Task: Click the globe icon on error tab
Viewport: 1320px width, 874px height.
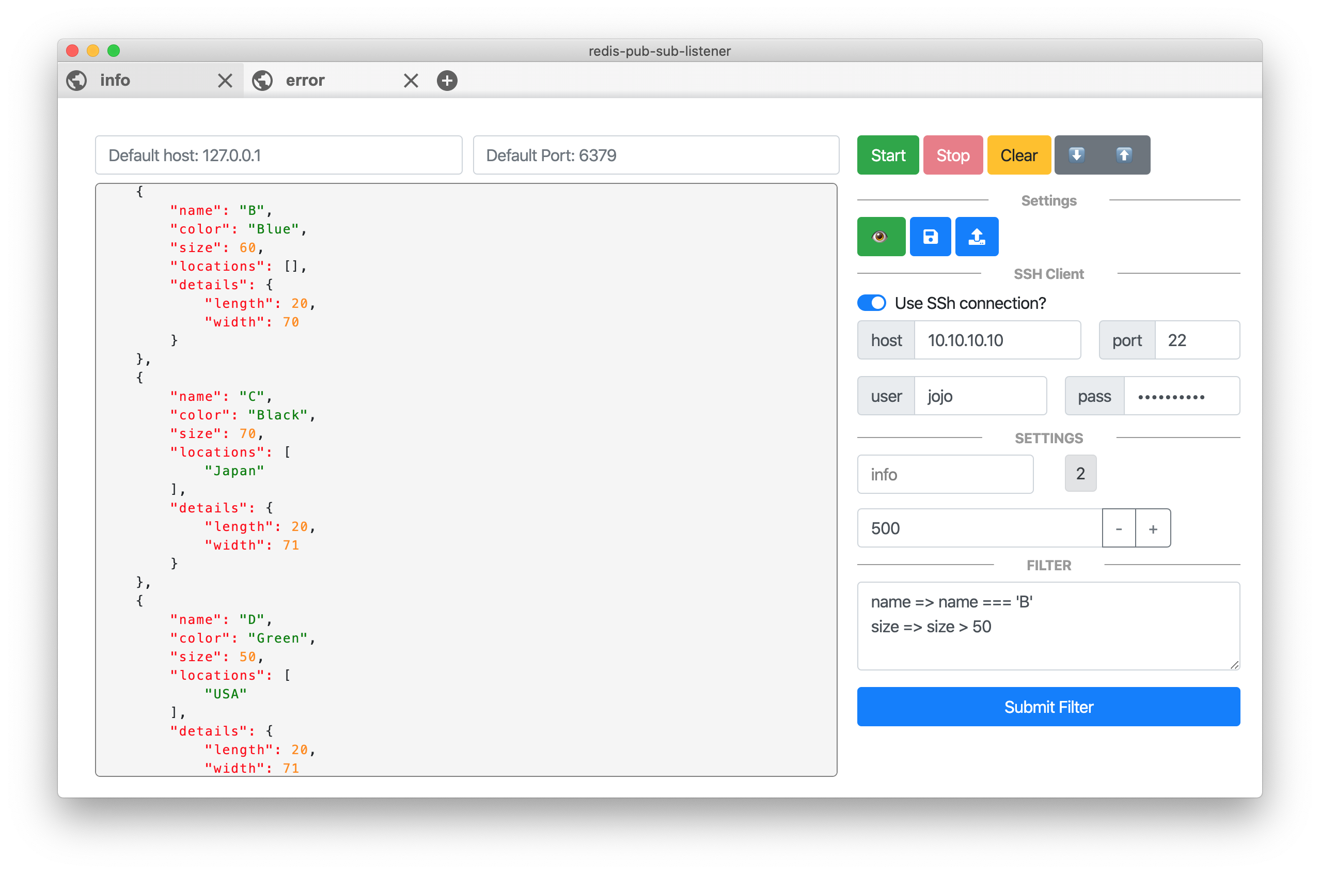Action: coord(262,81)
